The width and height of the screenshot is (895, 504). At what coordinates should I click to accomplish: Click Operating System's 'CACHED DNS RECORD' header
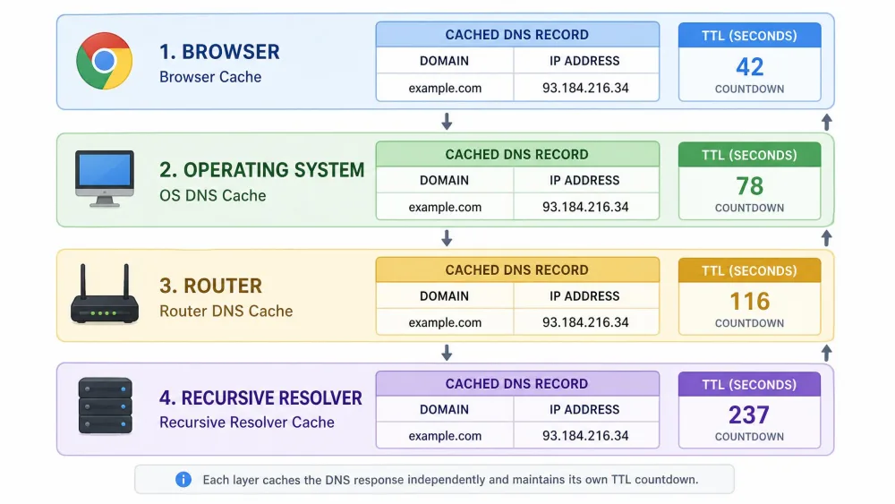(x=517, y=155)
